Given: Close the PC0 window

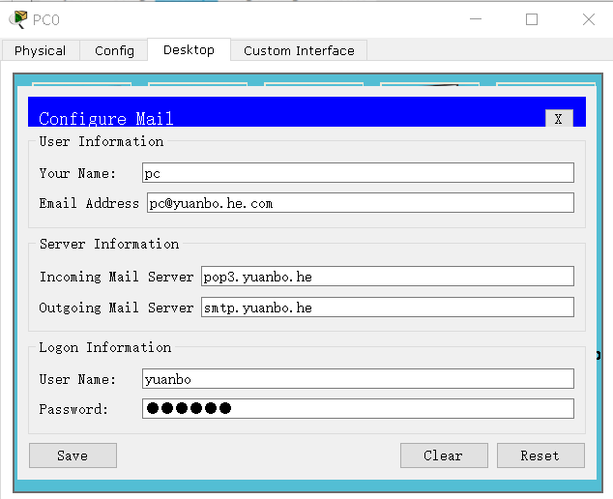Looking at the screenshot, I should click(589, 19).
